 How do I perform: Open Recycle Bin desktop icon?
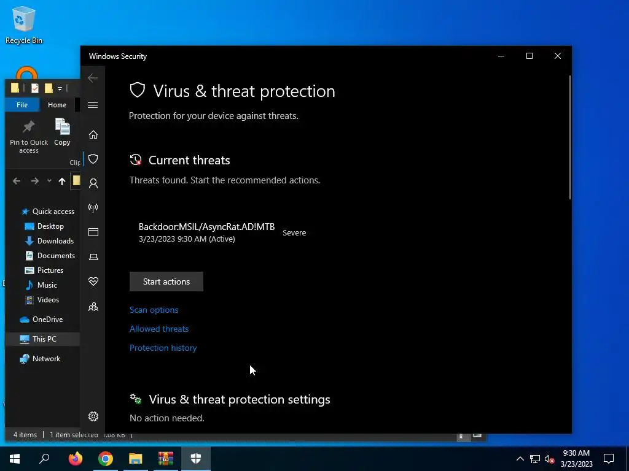click(x=24, y=25)
